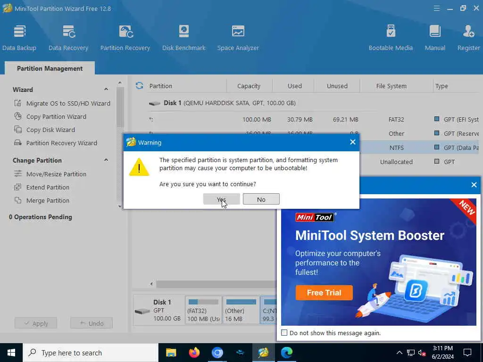Confirm the warning with Yes
This screenshot has height=362, width=483.
click(x=222, y=199)
